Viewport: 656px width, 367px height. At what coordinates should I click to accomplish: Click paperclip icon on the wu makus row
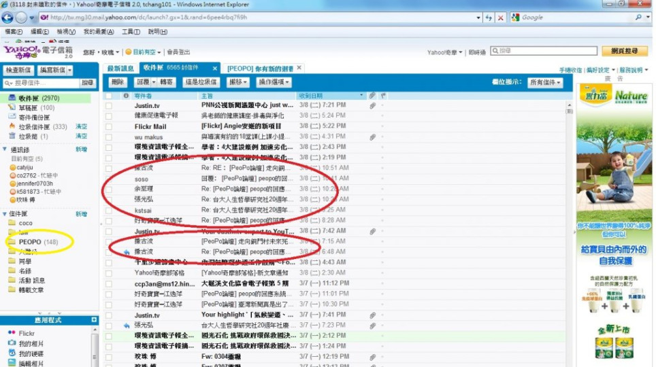pyautogui.click(x=372, y=137)
